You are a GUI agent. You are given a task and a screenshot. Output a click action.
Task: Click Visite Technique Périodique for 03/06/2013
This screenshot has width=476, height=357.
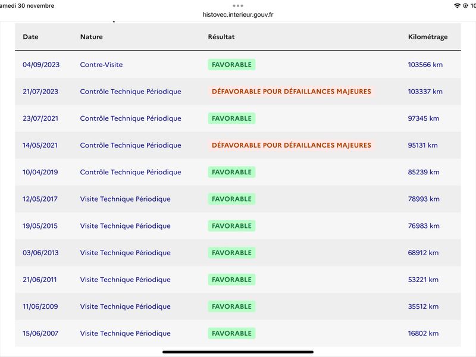click(126, 252)
